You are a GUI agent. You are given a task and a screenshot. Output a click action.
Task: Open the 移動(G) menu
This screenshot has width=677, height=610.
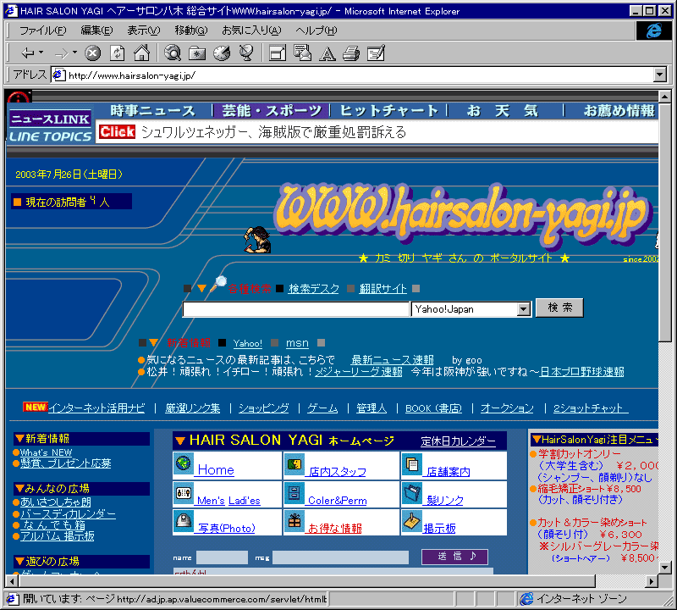(x=191, y=30)
